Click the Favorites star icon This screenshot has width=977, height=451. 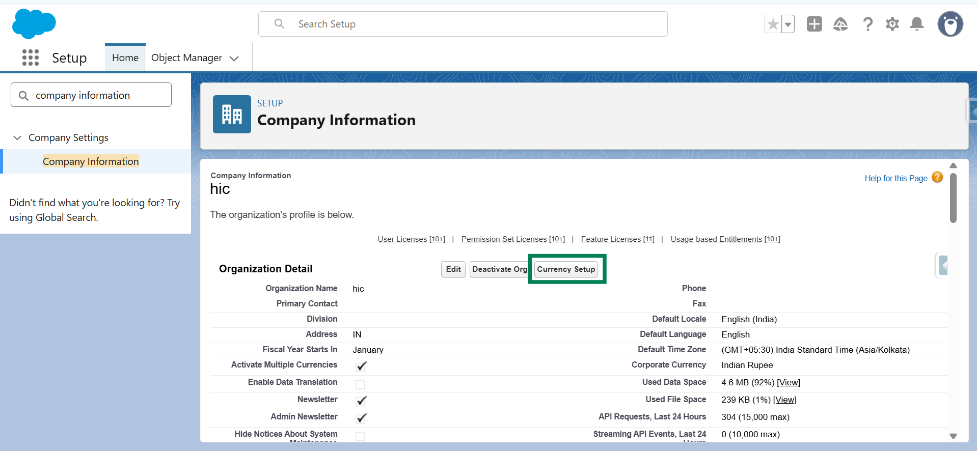[x=773, y=24]
